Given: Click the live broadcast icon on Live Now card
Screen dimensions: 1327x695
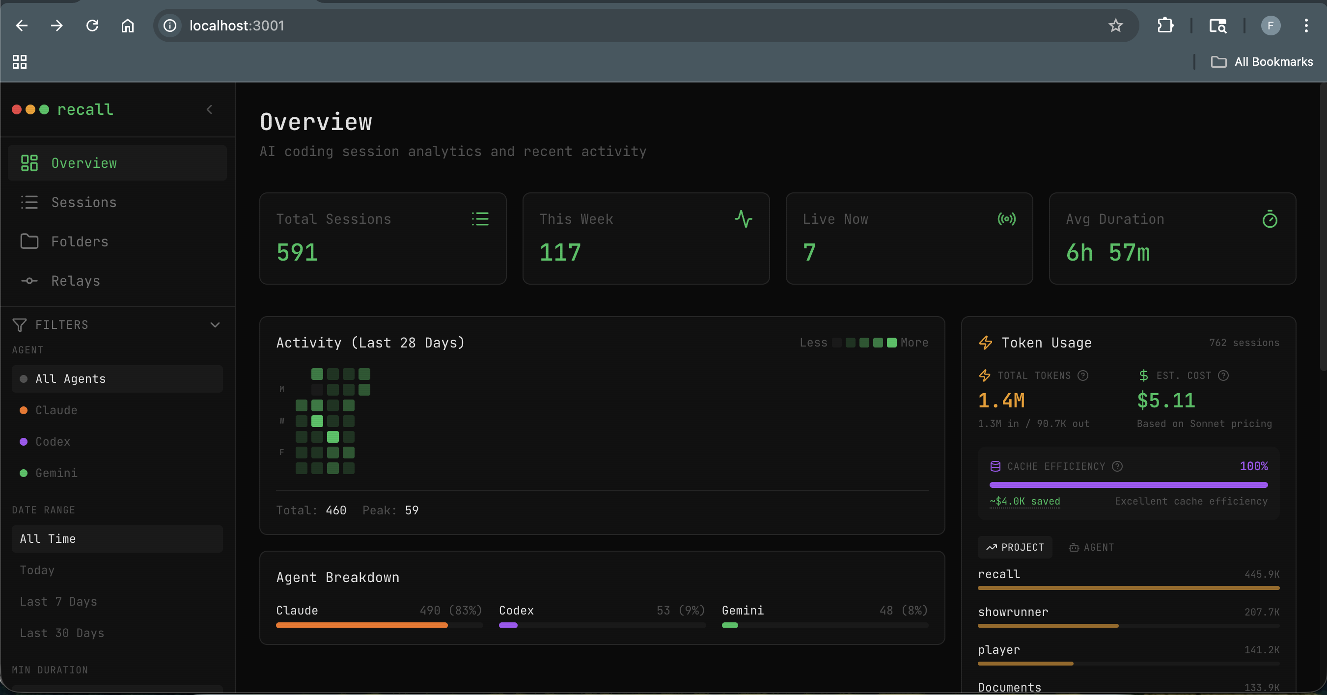Looking at the screenshot, I should 1007,219.
